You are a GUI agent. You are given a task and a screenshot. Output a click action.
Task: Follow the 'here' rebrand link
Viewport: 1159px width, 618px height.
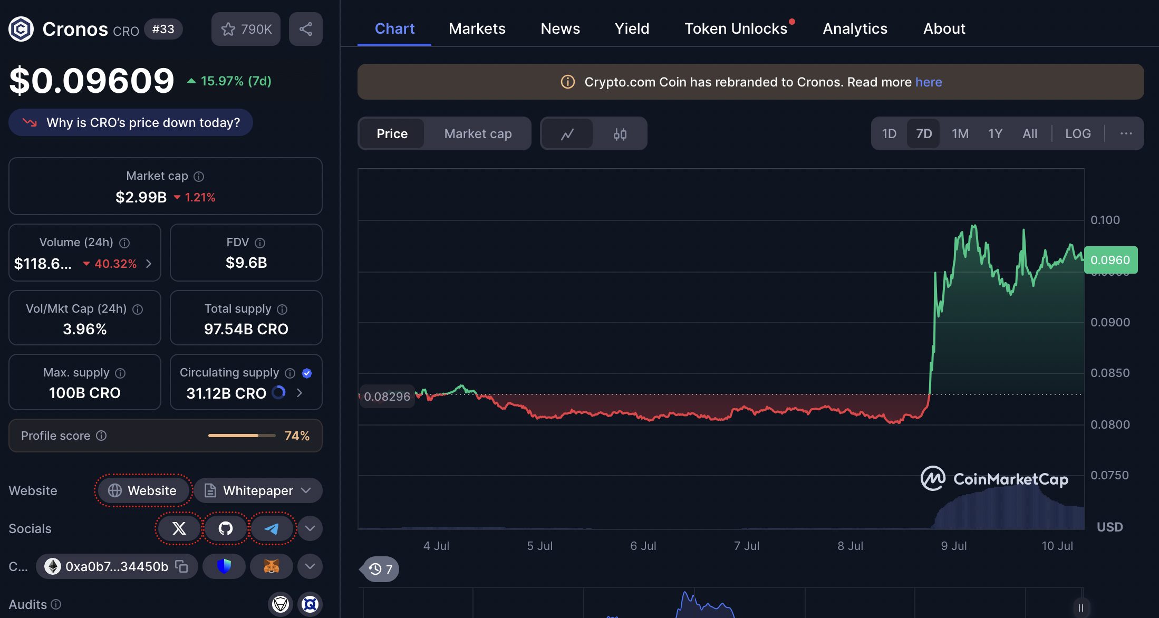[x=929, y=82]
